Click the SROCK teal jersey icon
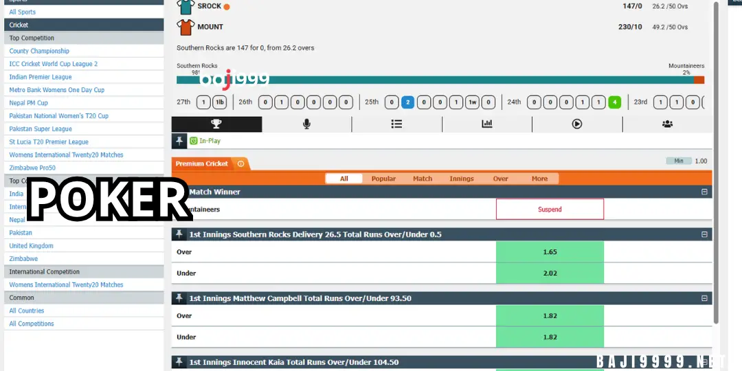This screenshot has width=742, height=371. point(185,7)
